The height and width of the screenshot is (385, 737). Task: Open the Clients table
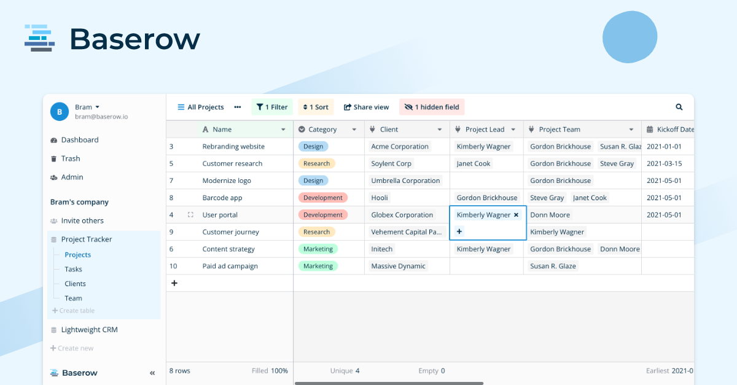tap(75, 283)
